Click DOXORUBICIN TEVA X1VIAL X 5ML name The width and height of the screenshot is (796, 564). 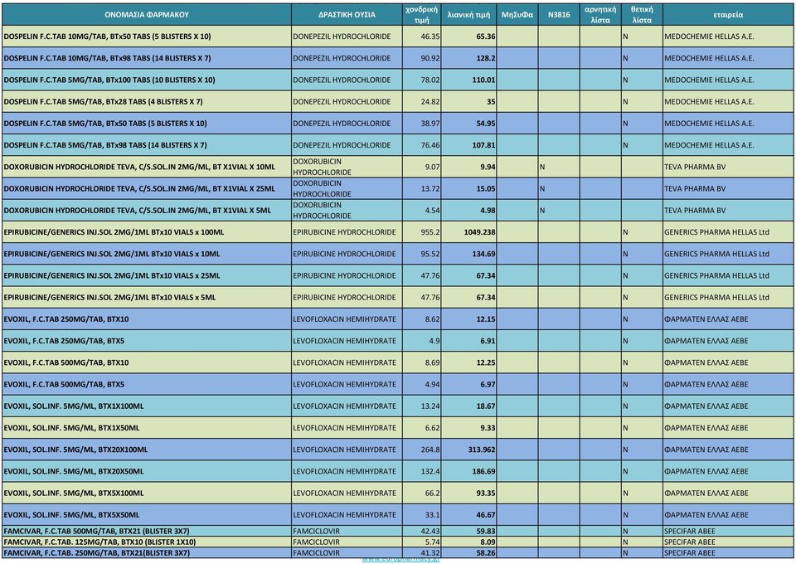[x=137, y=211]
